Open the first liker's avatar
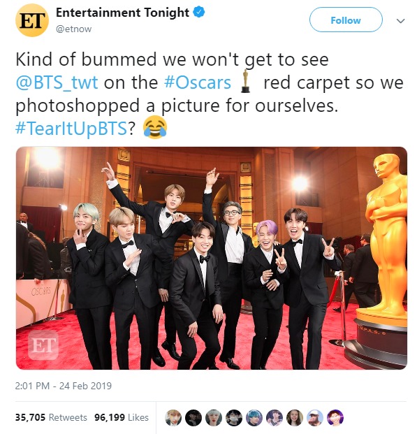This screenshot has height=434, width=417. pos(173,417)
